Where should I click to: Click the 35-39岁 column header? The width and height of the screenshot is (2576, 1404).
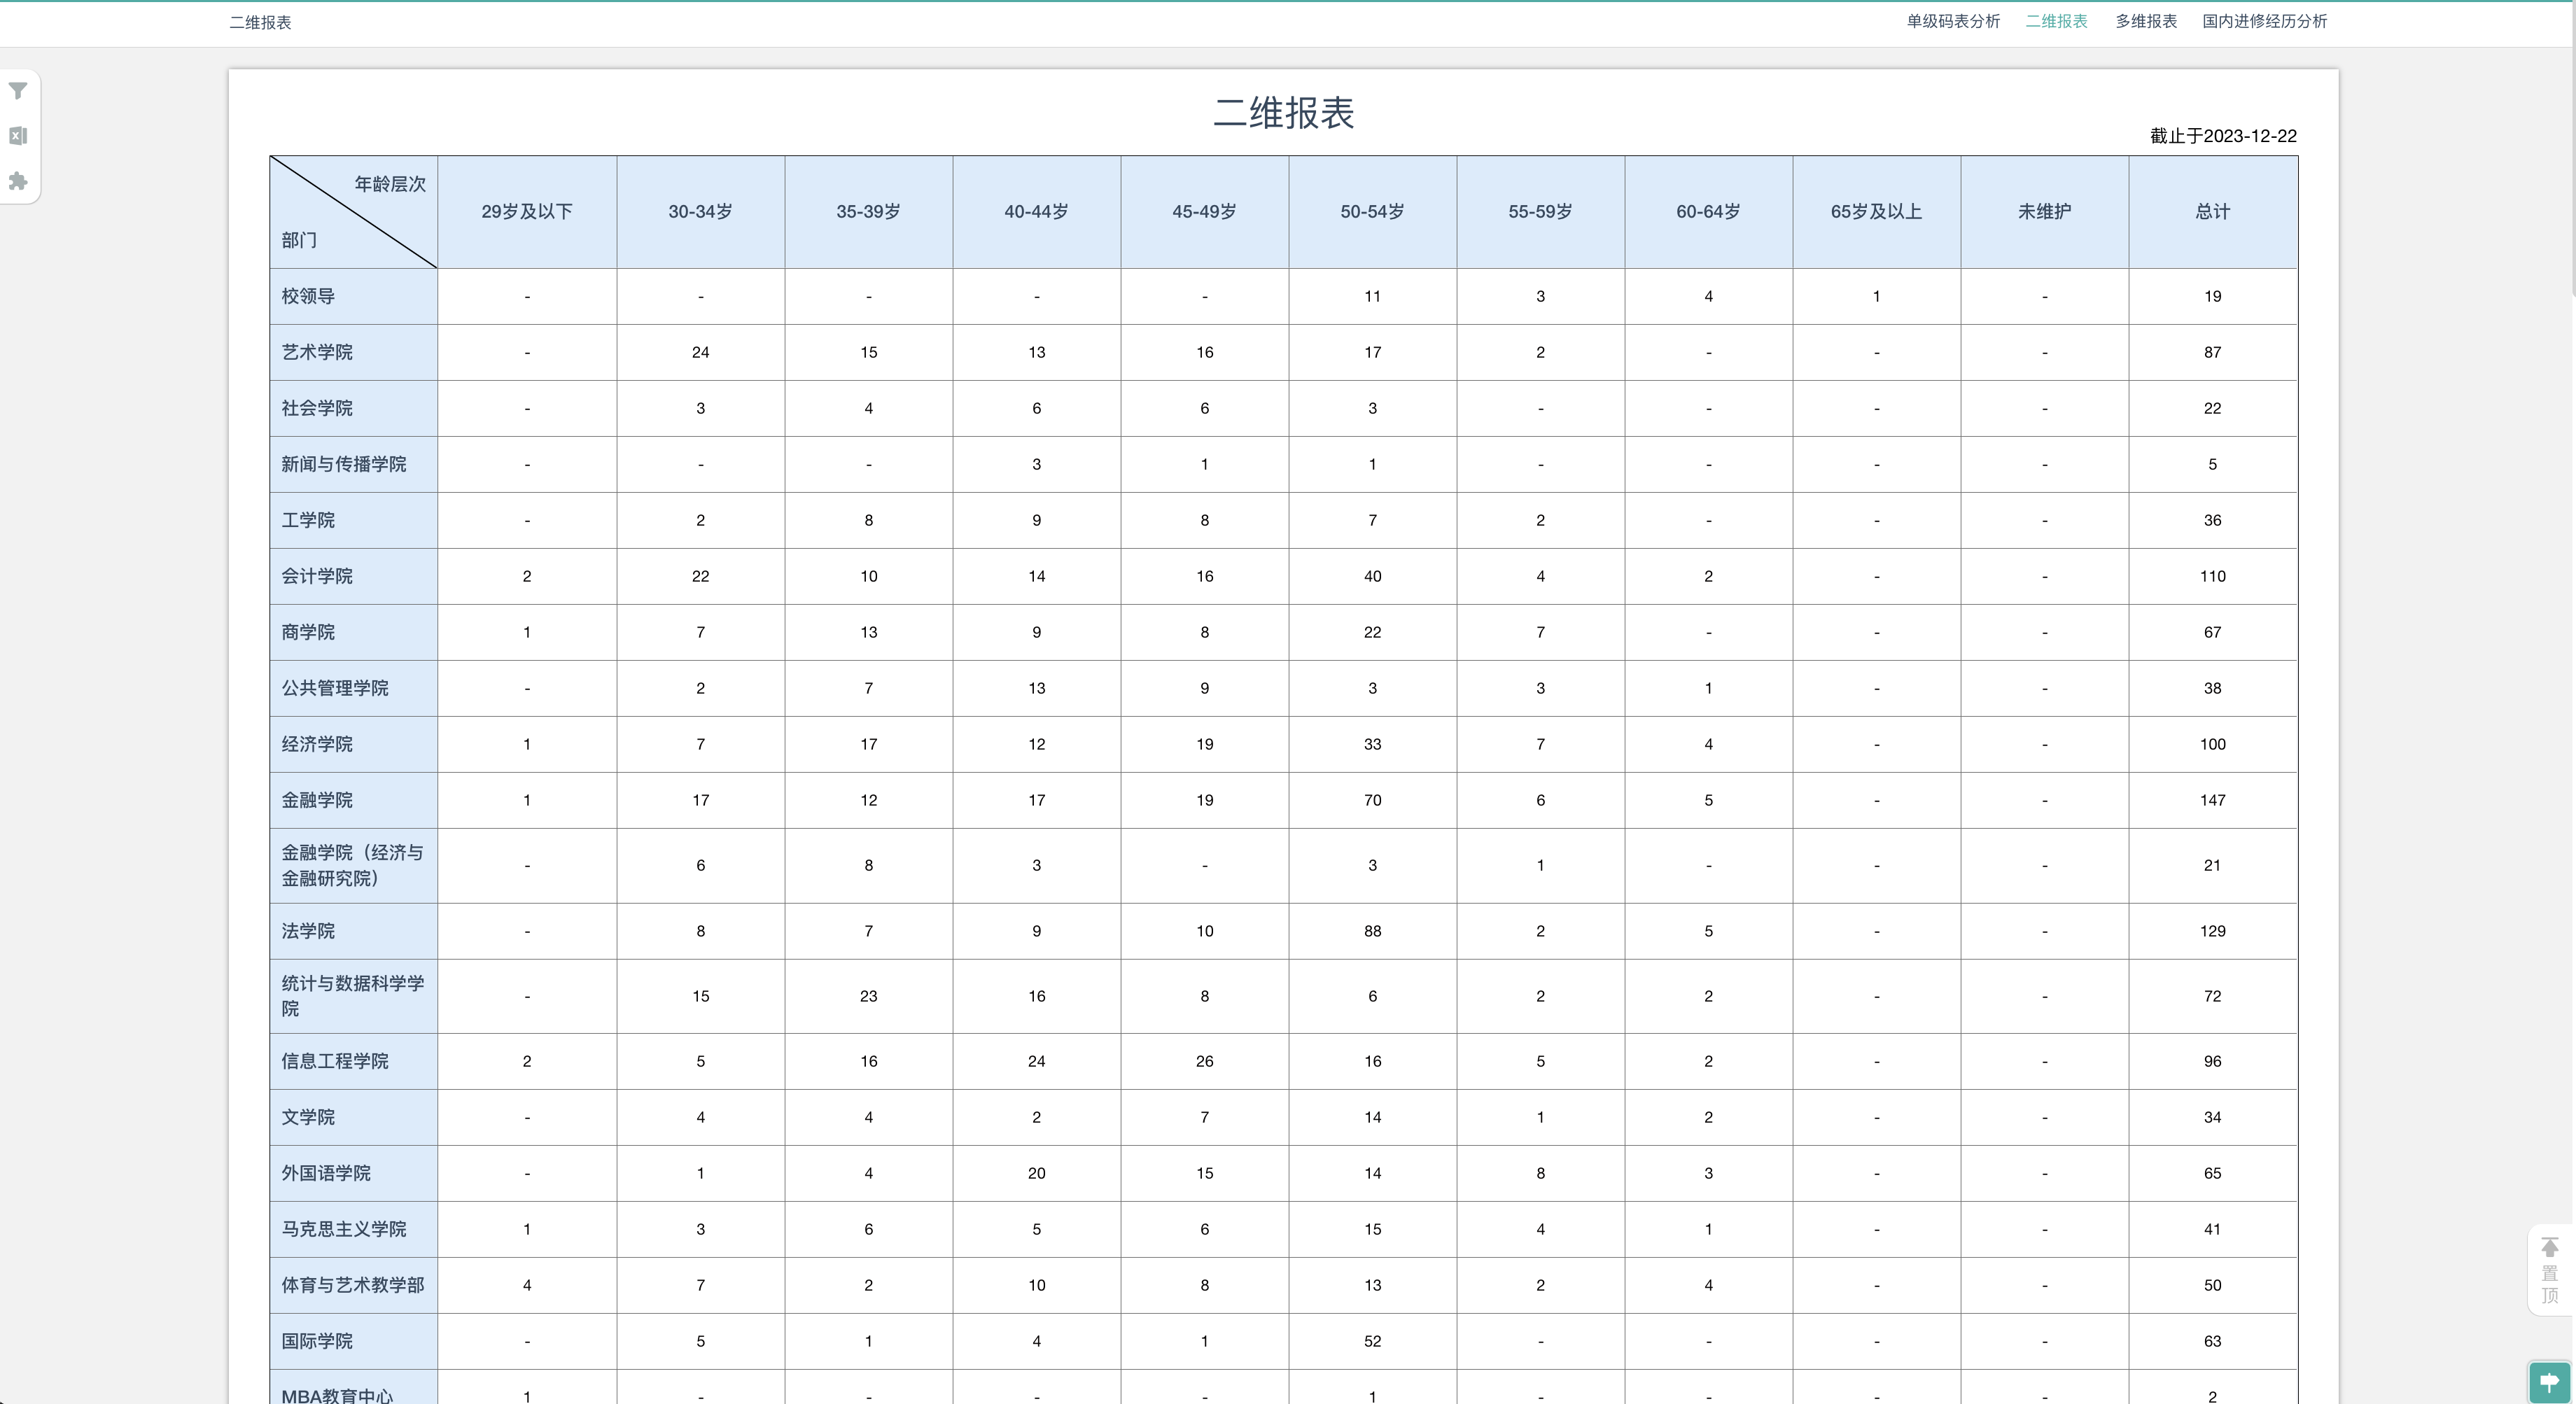tap(869, 212)
